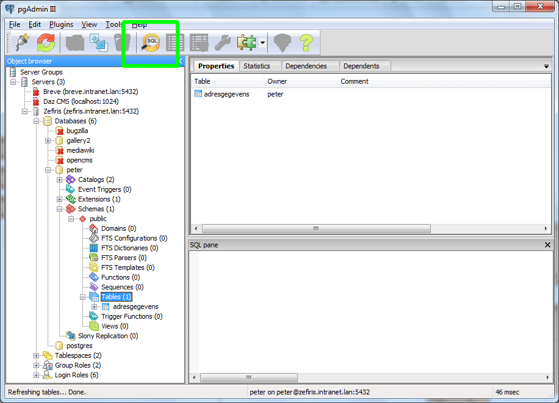
Task: Click the Sequences (0) icon
Action: coord(94,287)
